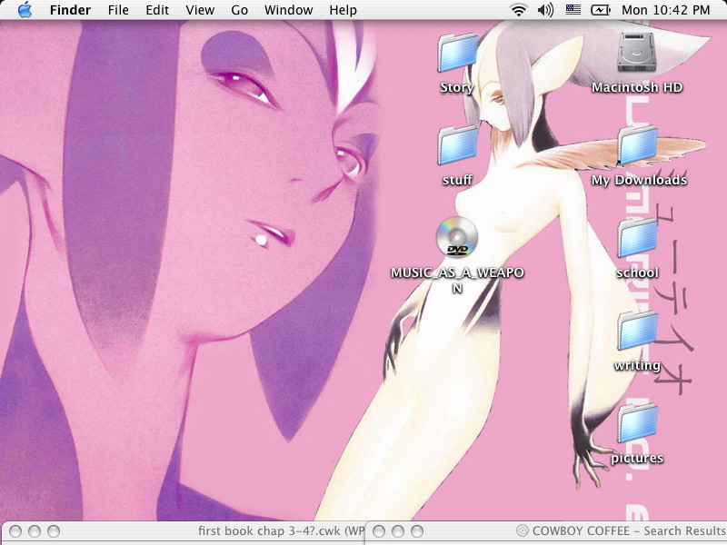The height and width of the screenshot is (545, 727).
Task: Open the writing folder
Action: pos(637,332)
